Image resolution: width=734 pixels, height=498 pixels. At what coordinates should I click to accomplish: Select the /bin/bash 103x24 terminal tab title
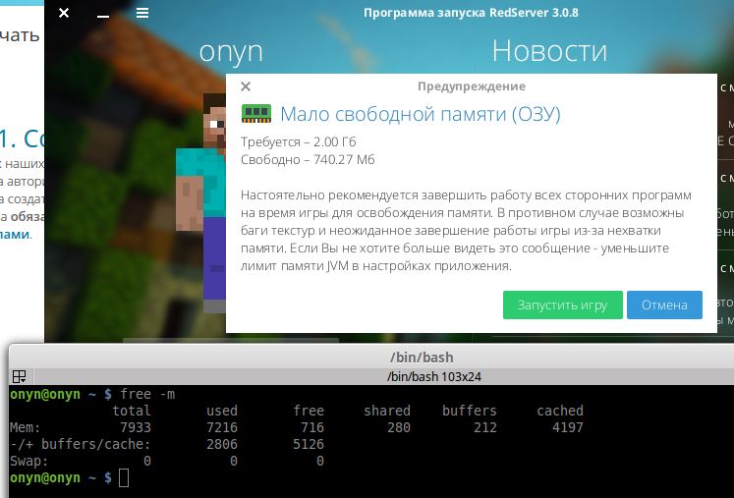pos(434,376)
